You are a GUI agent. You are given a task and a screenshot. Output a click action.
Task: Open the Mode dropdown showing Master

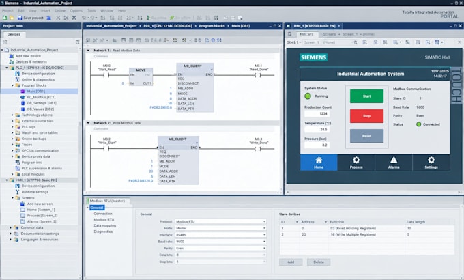coord(220,228)
